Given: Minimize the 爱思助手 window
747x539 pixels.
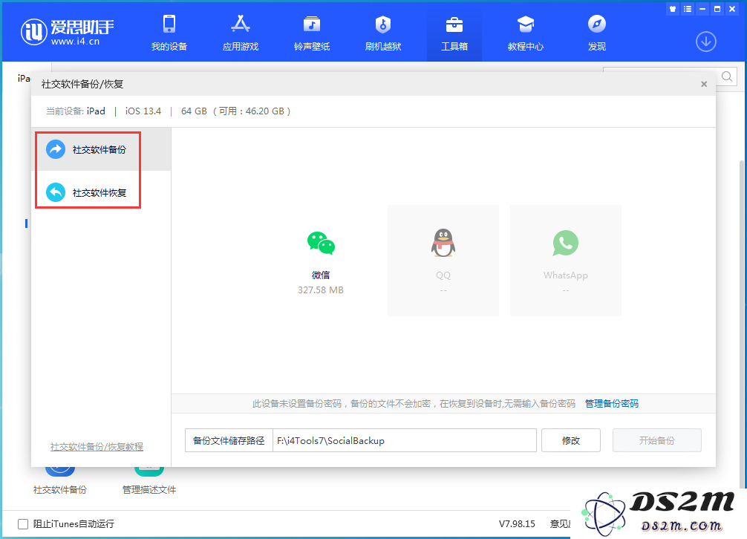Looking at the screenshot, I should coord(702,9).
